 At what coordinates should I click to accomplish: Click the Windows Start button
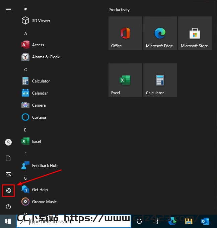pyautogui.click(x=8, y=221)
